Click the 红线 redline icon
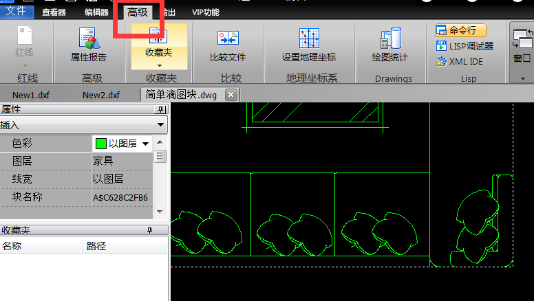 pyautogui.click(x=25, y=35)
